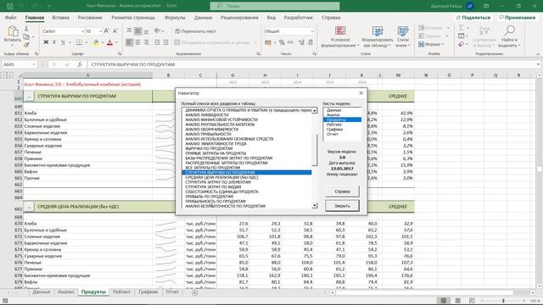Viewport: 543px width, 305px height.
Task: Open the Calibri font name dropdown
Action: (x=82, y=31)
